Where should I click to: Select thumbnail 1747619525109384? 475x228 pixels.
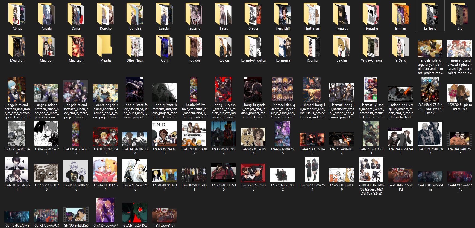point(430,134)
